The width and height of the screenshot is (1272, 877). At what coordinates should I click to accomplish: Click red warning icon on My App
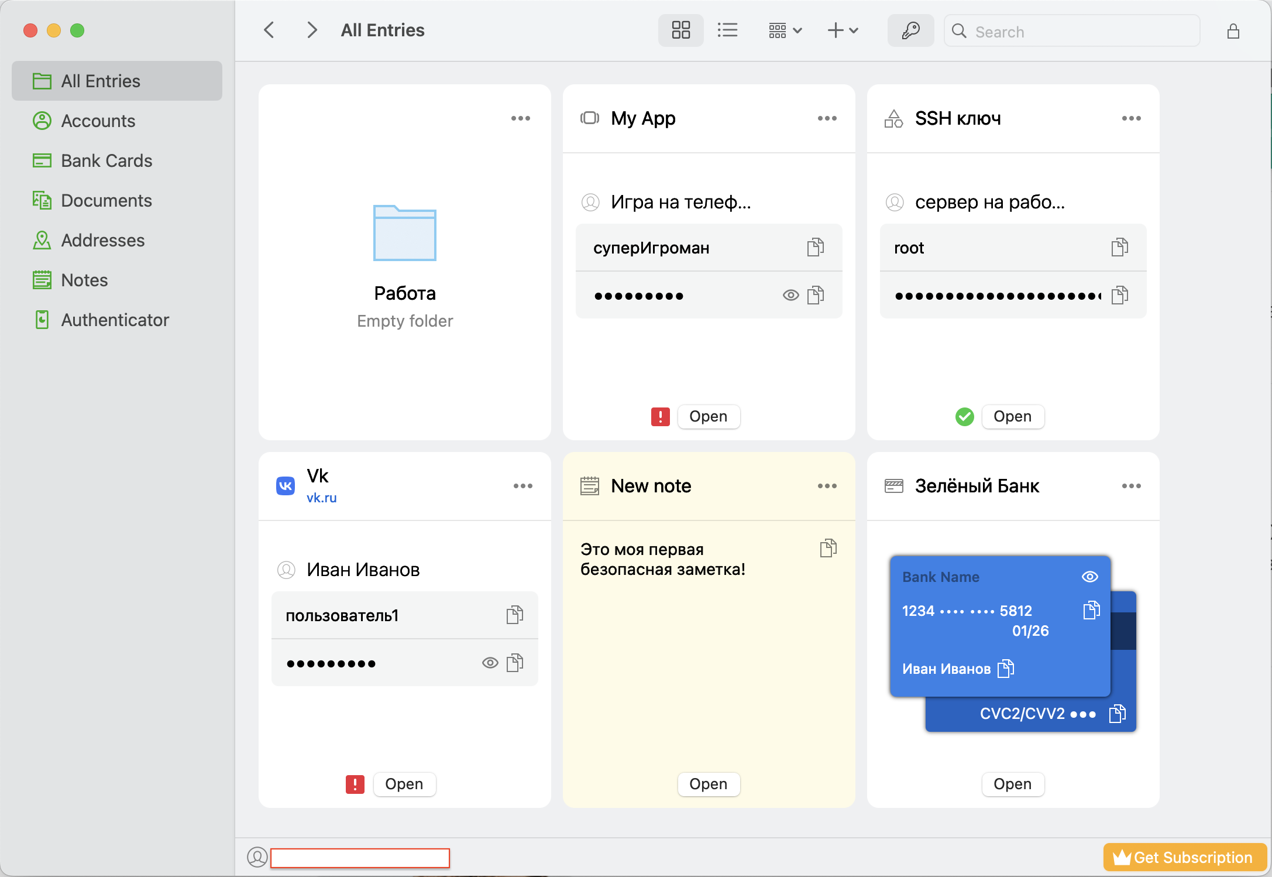[x=661, y=417]
